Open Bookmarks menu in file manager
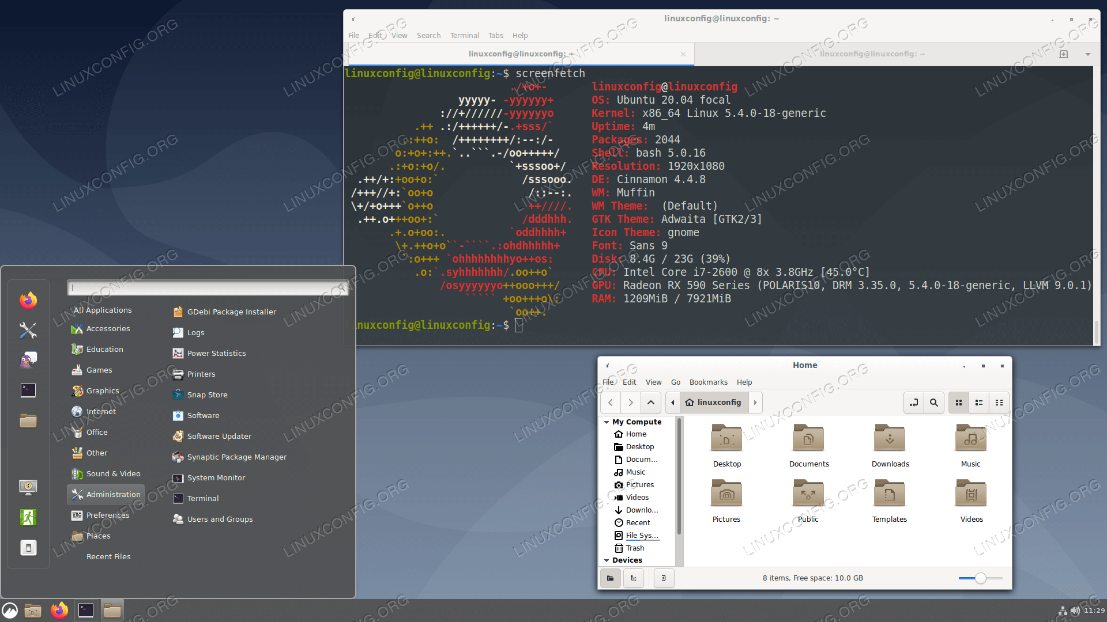Screen dimensions: 1107x622 708,382
